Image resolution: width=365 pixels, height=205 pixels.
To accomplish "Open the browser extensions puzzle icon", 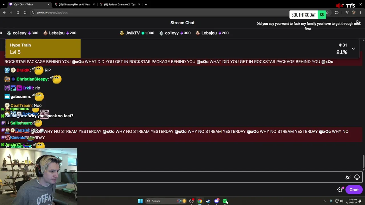I will click(x=337, y=13).
